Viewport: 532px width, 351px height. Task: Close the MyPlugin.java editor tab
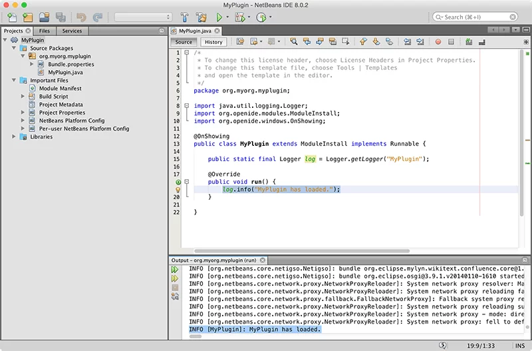(x=217, y=31)
